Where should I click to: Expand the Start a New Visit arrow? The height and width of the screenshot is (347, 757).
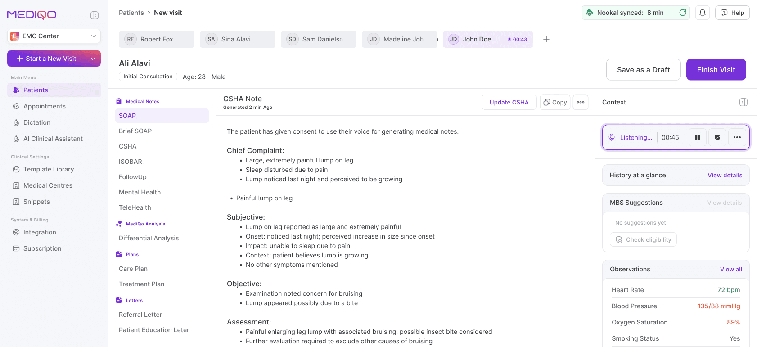click(93, 59)
